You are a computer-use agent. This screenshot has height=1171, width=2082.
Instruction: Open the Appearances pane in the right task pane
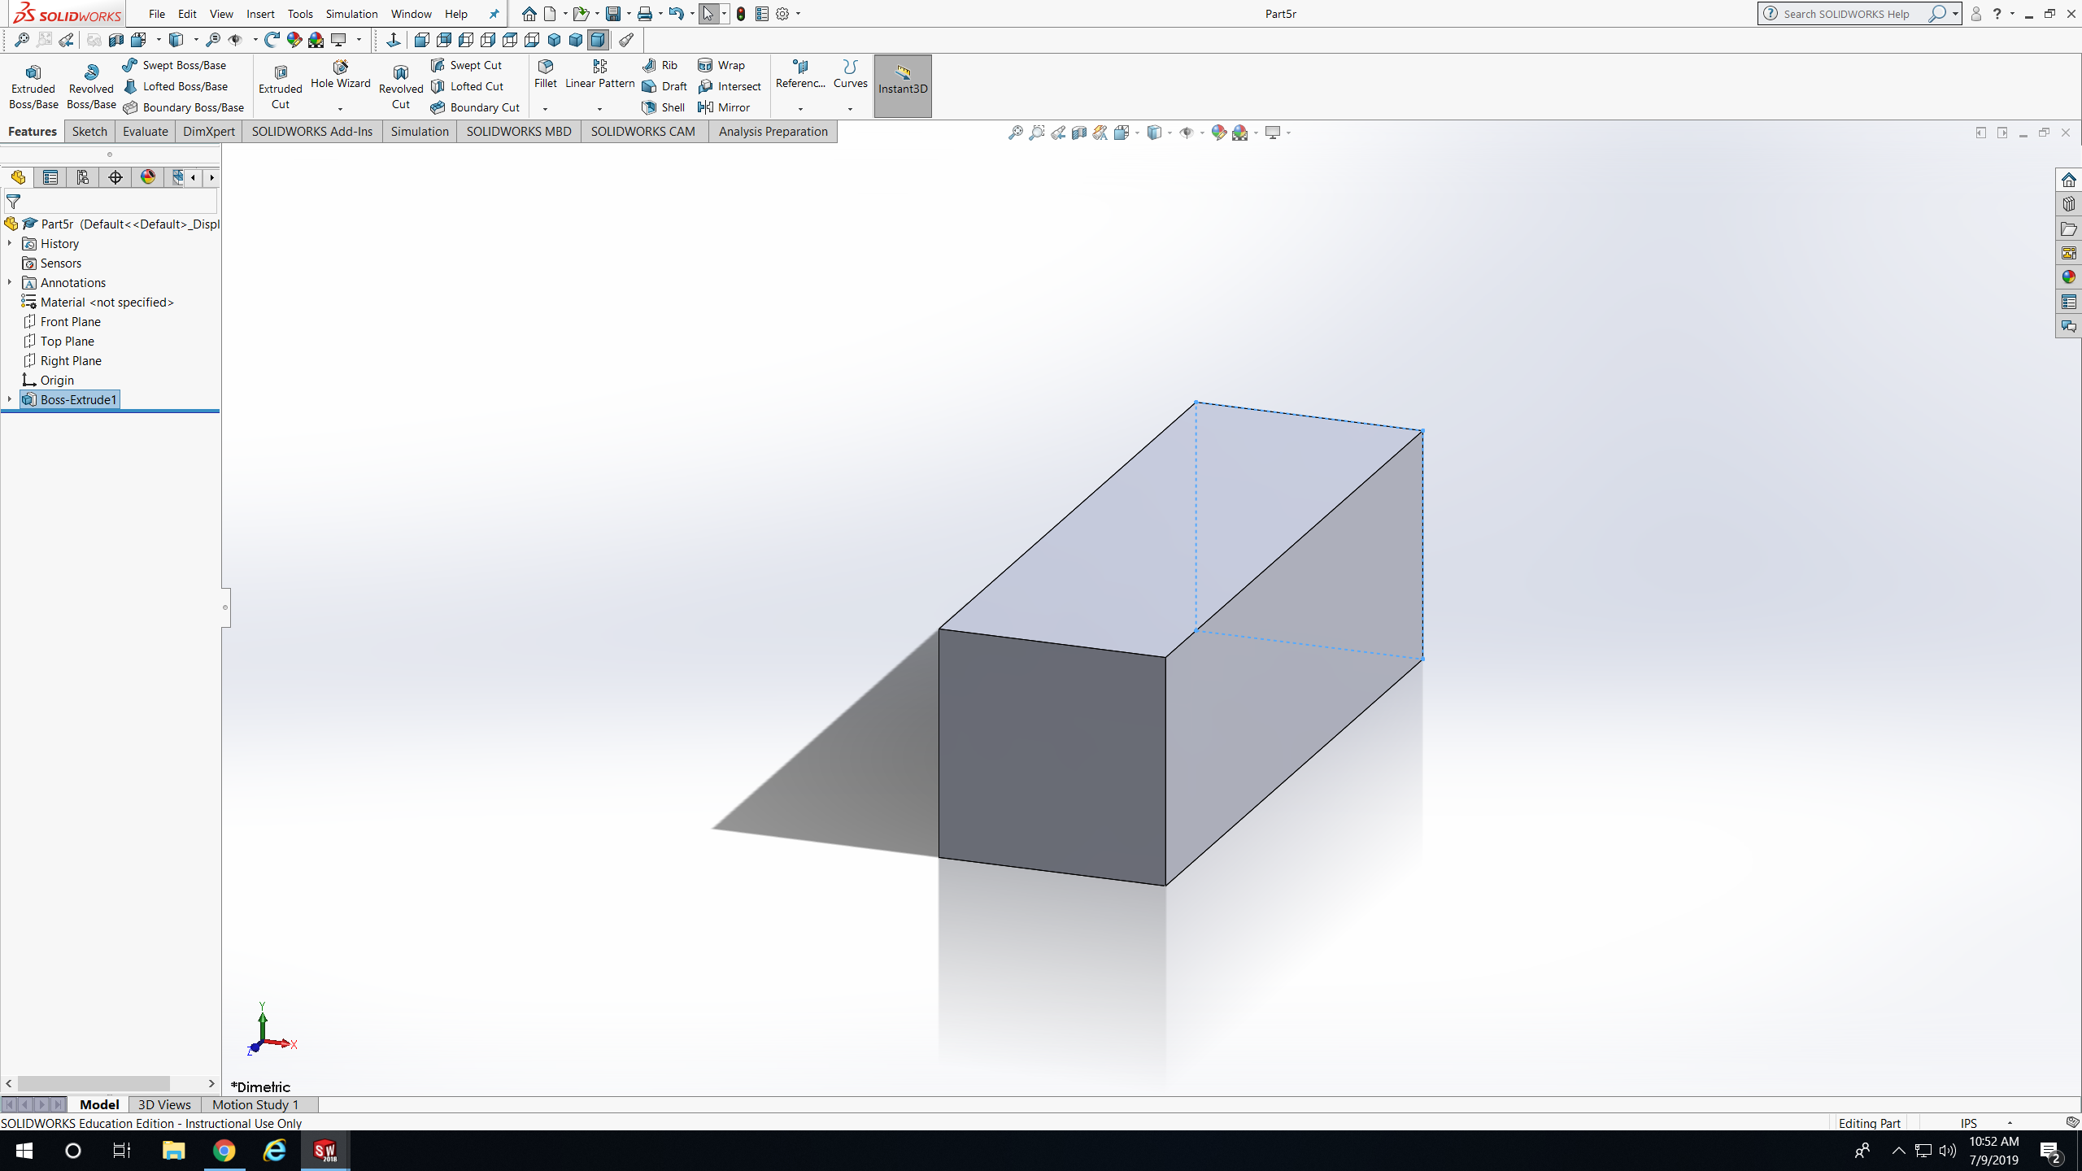coord(2068,277)
